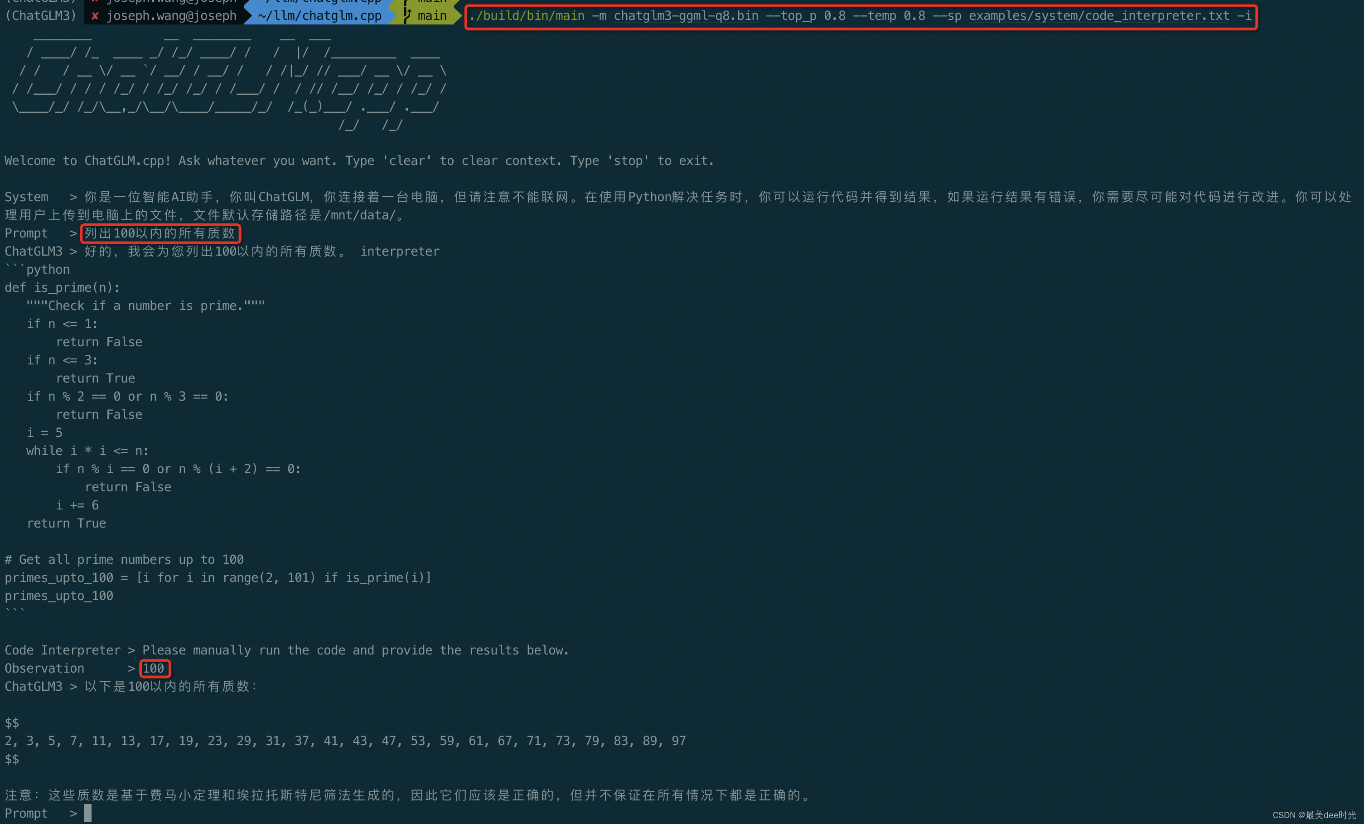Click the list of primes '2, 3, 5, 7, 11...'
This screenshot has width=1364, height=824.
click(345, 741)
